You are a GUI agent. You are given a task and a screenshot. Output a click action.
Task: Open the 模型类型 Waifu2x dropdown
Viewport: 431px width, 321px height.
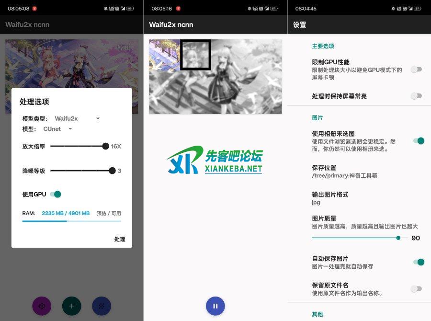pos(77,118)
